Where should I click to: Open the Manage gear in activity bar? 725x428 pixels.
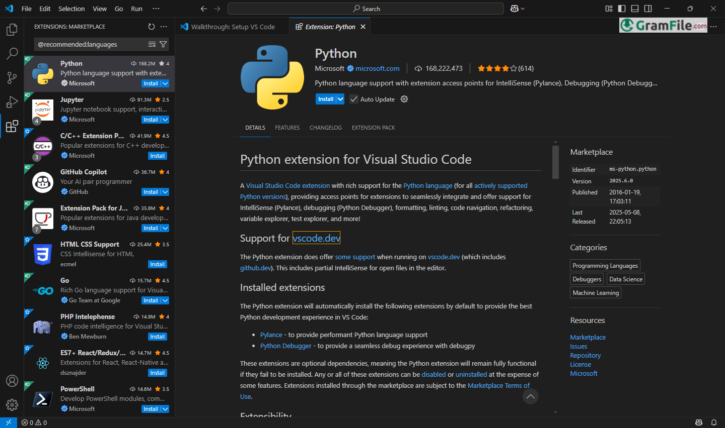point(12,404)
